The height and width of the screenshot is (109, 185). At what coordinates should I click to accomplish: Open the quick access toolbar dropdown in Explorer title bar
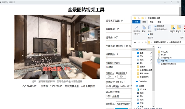(145, 18)
